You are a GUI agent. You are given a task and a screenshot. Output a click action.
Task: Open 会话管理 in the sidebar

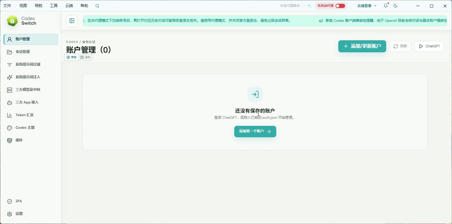(31, 52)
